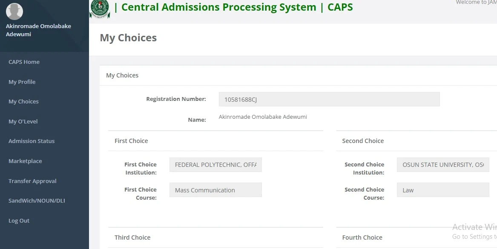
Task: Check Admission Status in sidebar
Action: coord(32,141)
